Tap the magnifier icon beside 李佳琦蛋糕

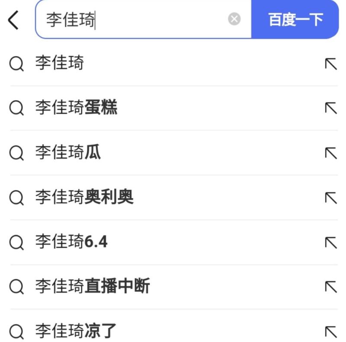pos(16,109)
